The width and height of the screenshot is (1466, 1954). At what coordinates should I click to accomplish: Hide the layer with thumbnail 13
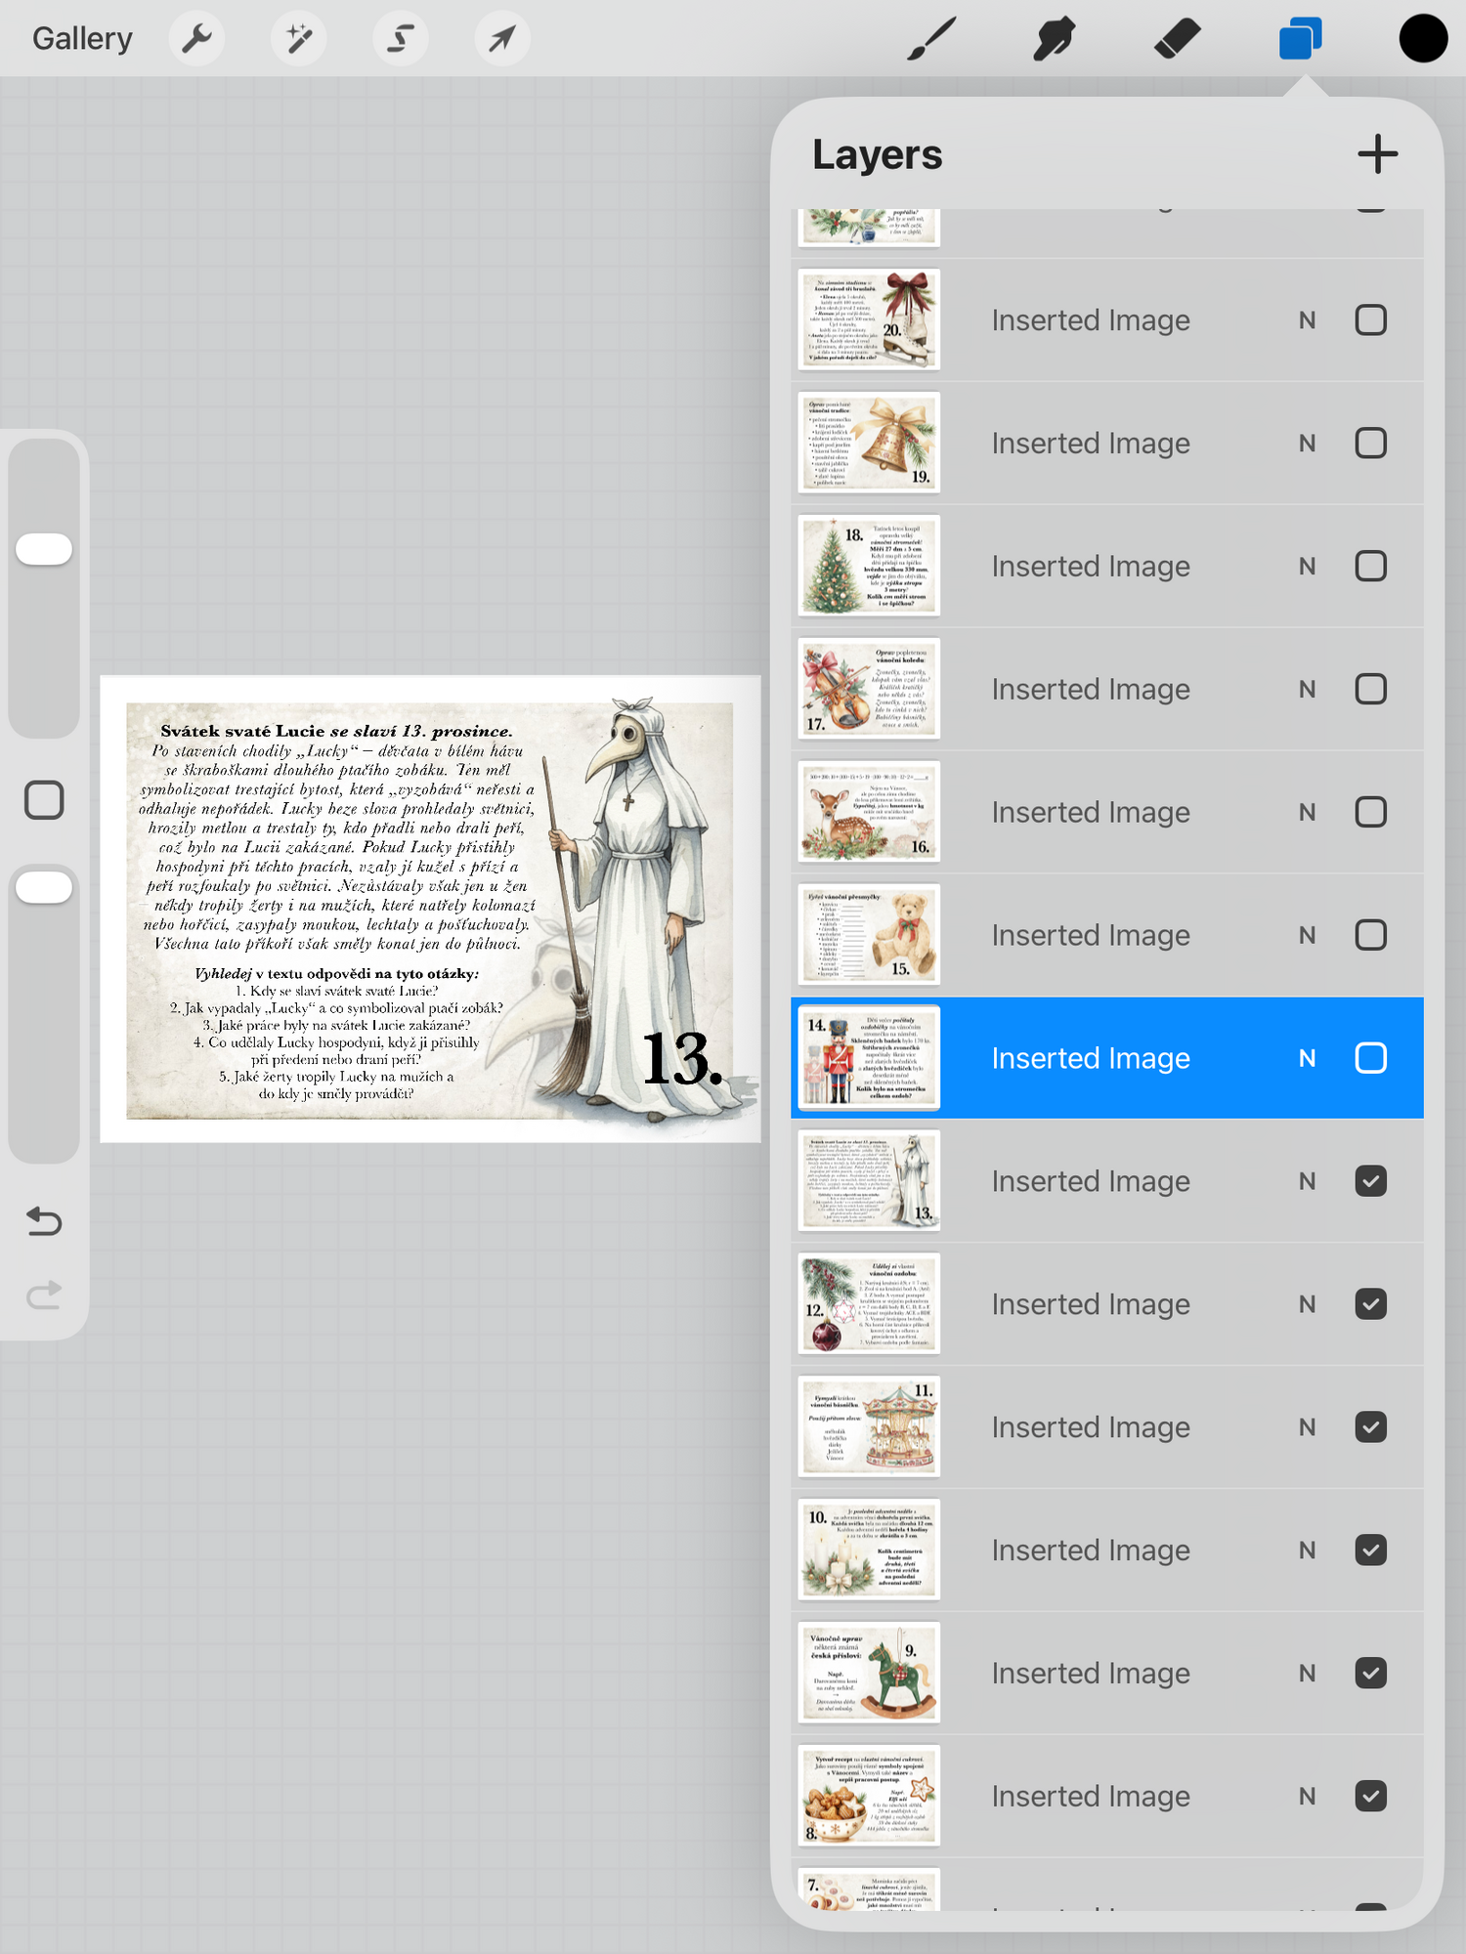(x=1370, y=1181)
